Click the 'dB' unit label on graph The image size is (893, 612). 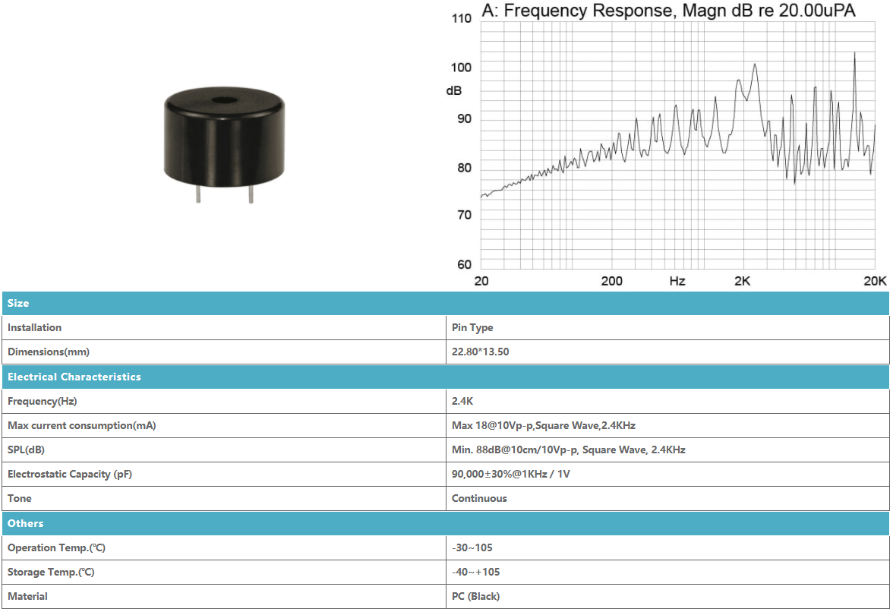pos(454,91)
